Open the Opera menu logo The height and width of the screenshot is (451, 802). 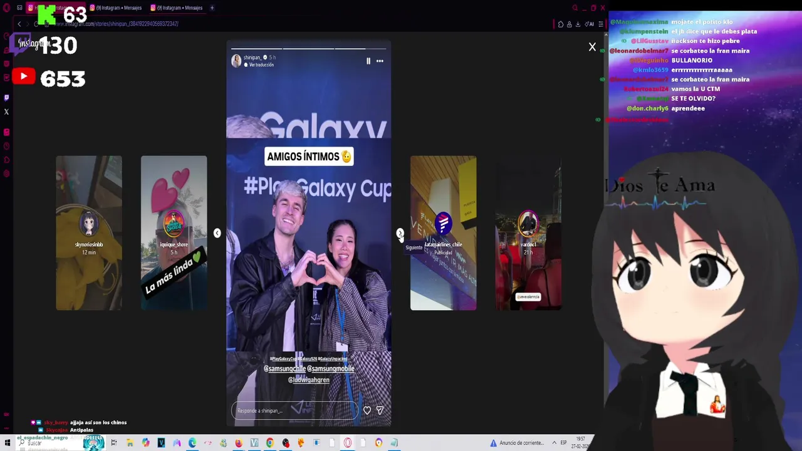click(x=6, y=8)
